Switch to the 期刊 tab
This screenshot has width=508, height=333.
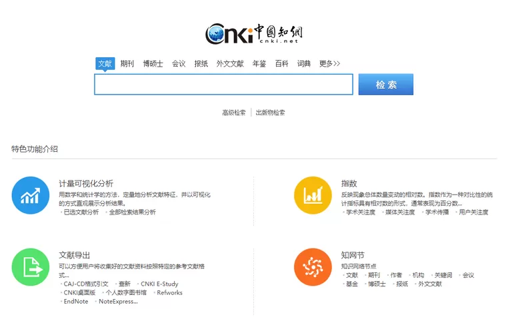click(127, 64)
